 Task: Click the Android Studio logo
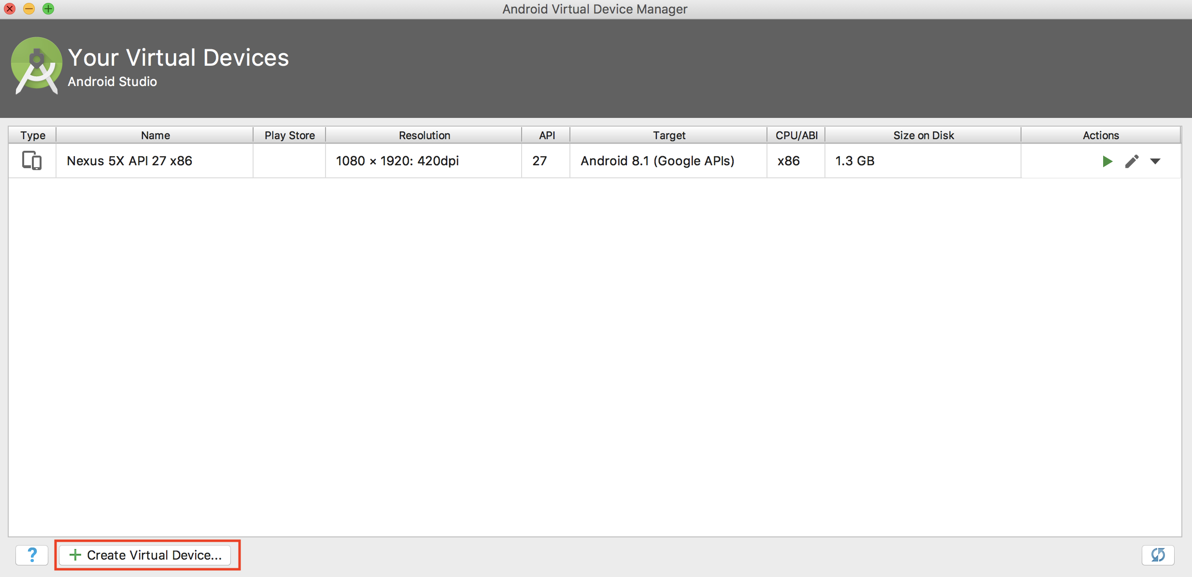pos(36,65)
